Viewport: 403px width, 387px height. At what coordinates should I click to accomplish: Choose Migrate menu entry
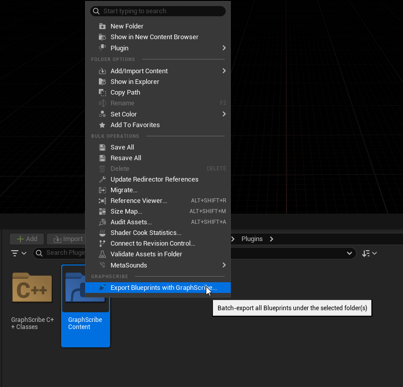coord(158,190)
